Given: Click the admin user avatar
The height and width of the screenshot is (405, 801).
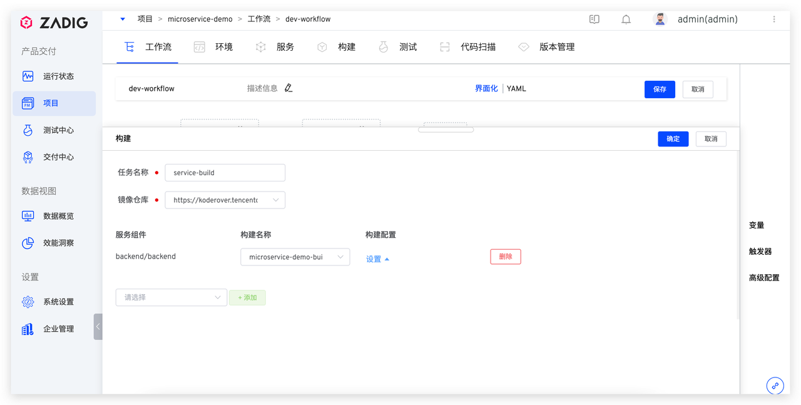Looking at the screenshot, I should pyautogui.click(x=660, y=19).
